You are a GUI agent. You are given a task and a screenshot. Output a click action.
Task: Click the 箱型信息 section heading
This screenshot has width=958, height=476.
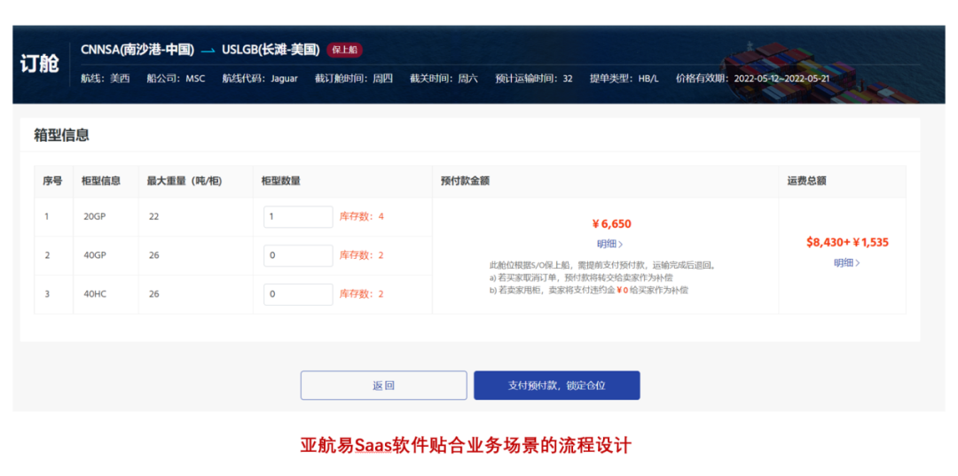62,136
